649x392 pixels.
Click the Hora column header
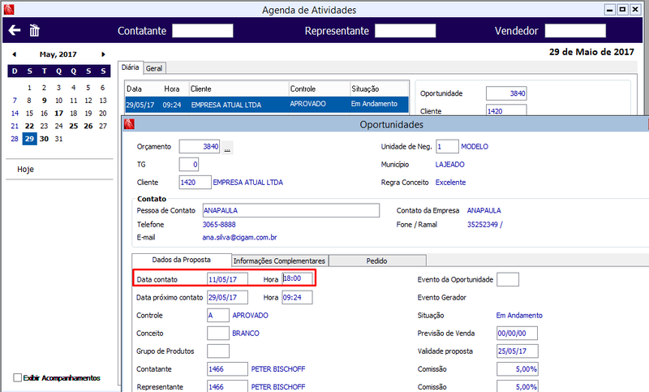click(x=172, y=89)
